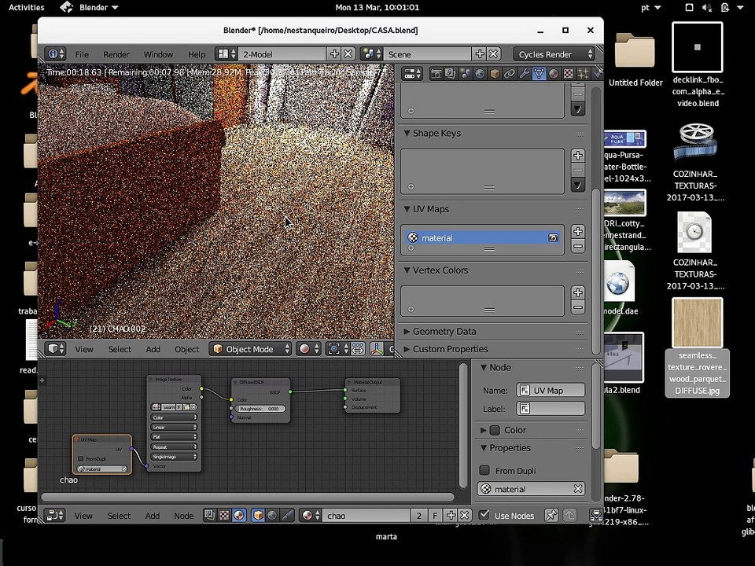Collapse the Vertex Colors panel
This screenshot has height=566, width=755.
[407, 270]
